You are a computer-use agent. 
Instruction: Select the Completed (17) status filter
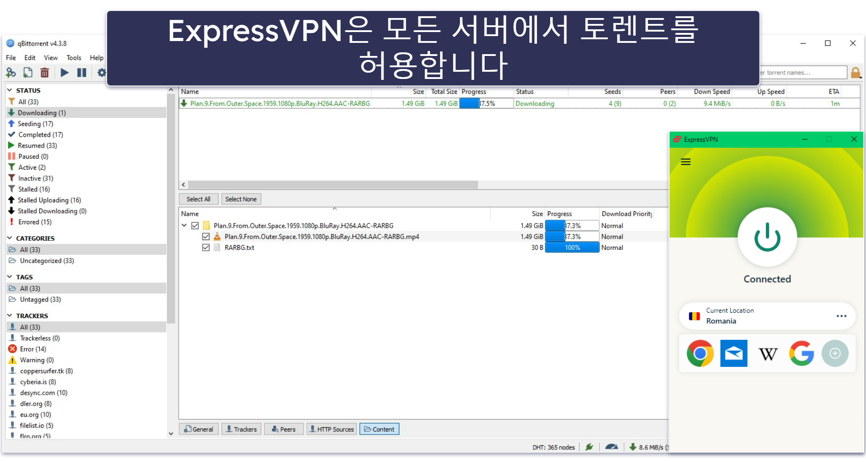(41, 134)
